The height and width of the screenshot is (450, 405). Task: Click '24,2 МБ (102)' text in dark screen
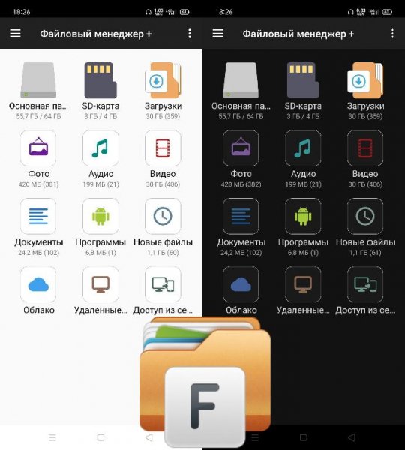[241, 253]
